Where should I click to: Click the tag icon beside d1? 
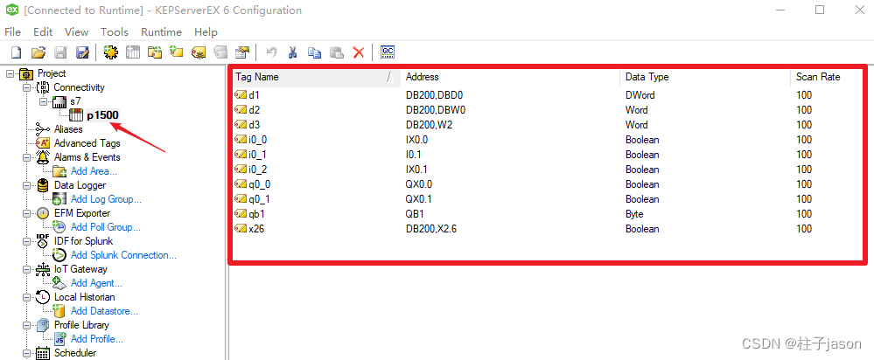241,95
